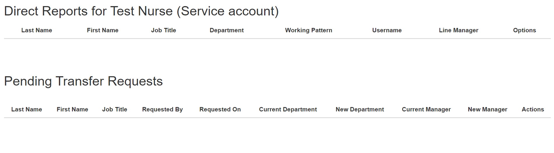Select the Requested By column header
Screen dimensions: 554x153
pos(162,109)
